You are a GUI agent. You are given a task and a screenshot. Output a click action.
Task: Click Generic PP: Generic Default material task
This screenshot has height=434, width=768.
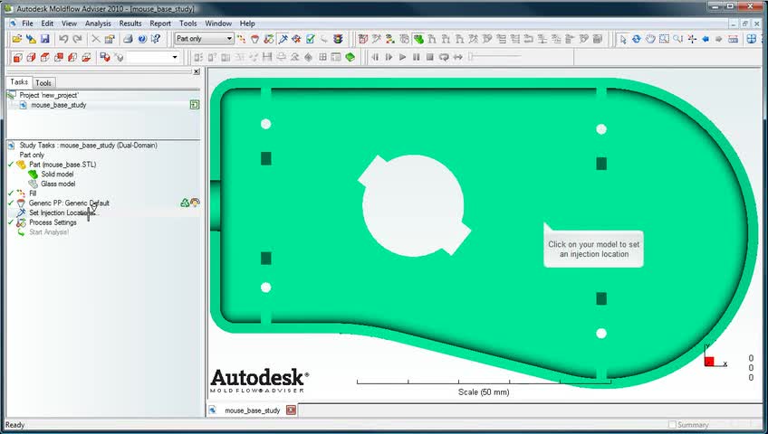69,203
